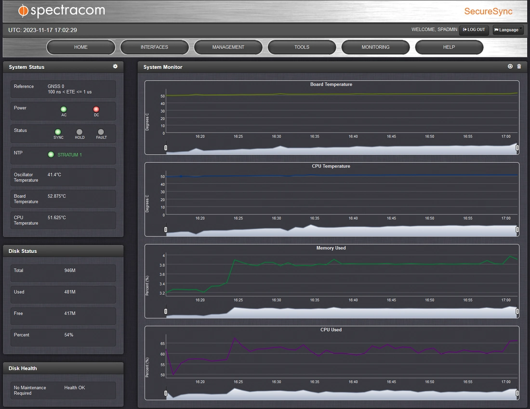Click Disk Free value 417M
Viewport: 530px width, 409px height.
[x=70, y=313]
